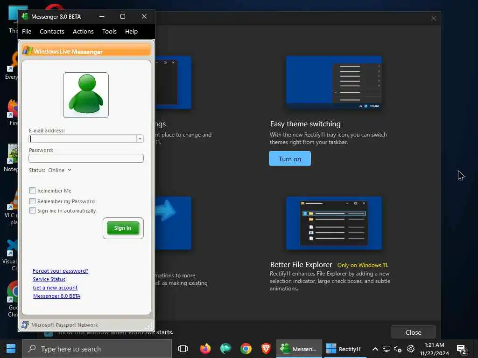Screen dimensions: 478x358
Task: Open the Status Online dropdown
Action: click(x=59, y=170)
